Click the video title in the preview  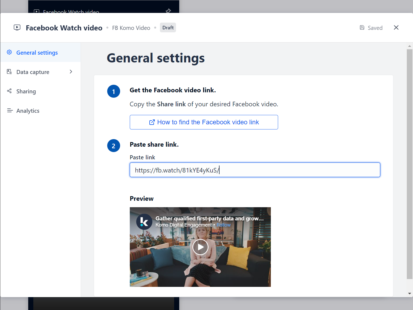pyautogui.click(x=209, y=219)
